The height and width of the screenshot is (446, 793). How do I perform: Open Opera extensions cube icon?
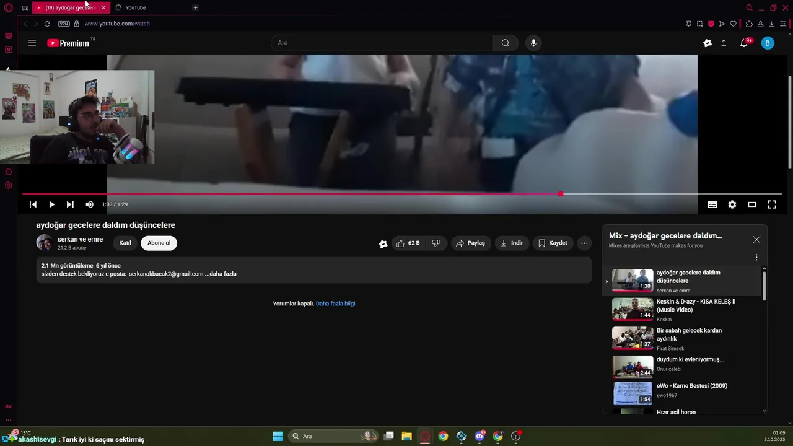(x=749, y=24)
